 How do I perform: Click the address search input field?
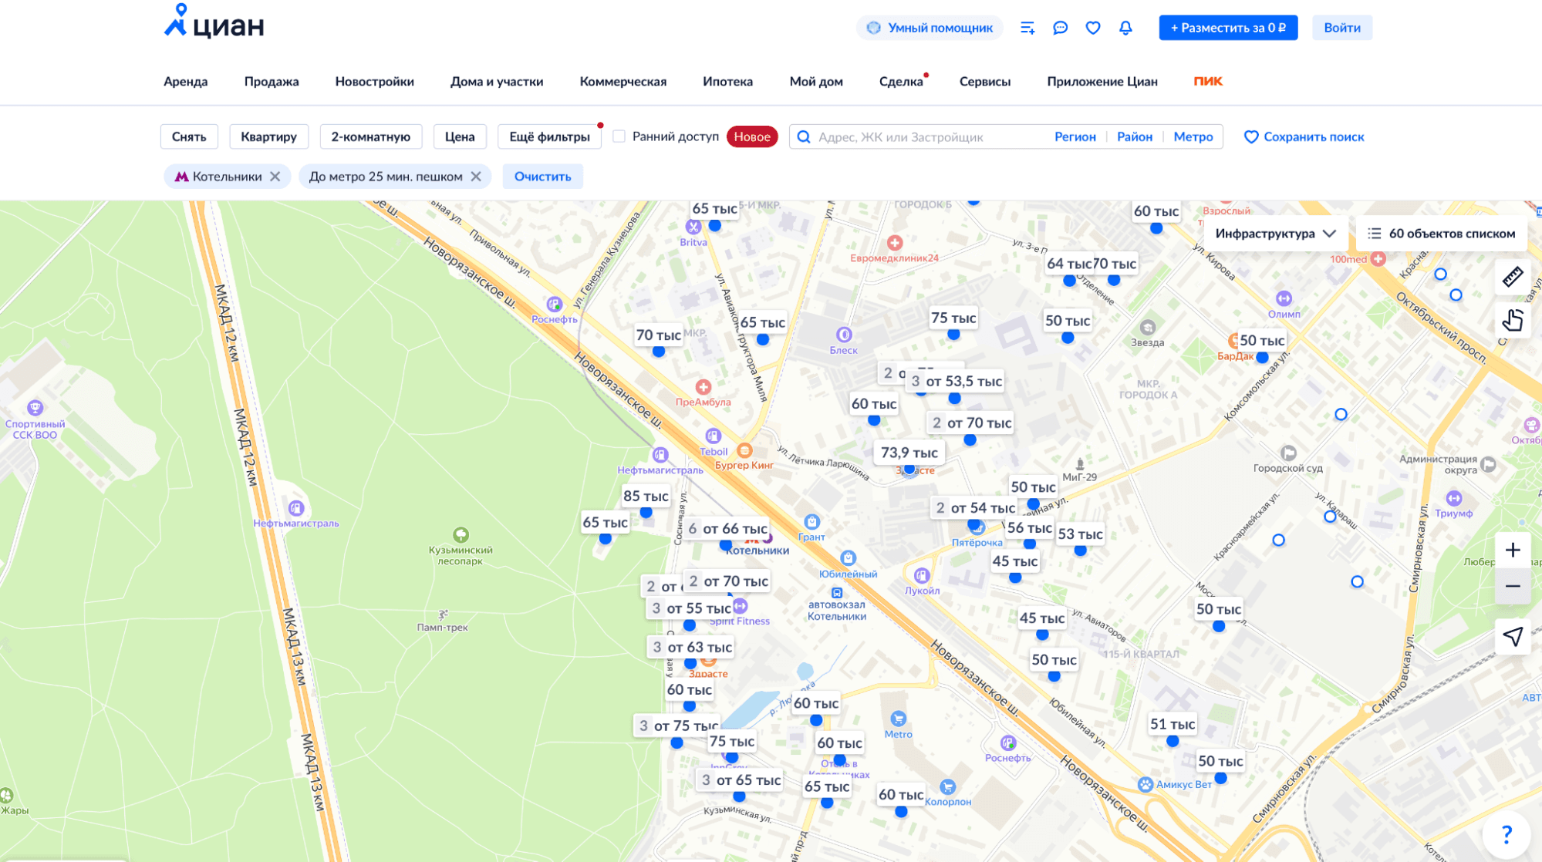(926, 136)
